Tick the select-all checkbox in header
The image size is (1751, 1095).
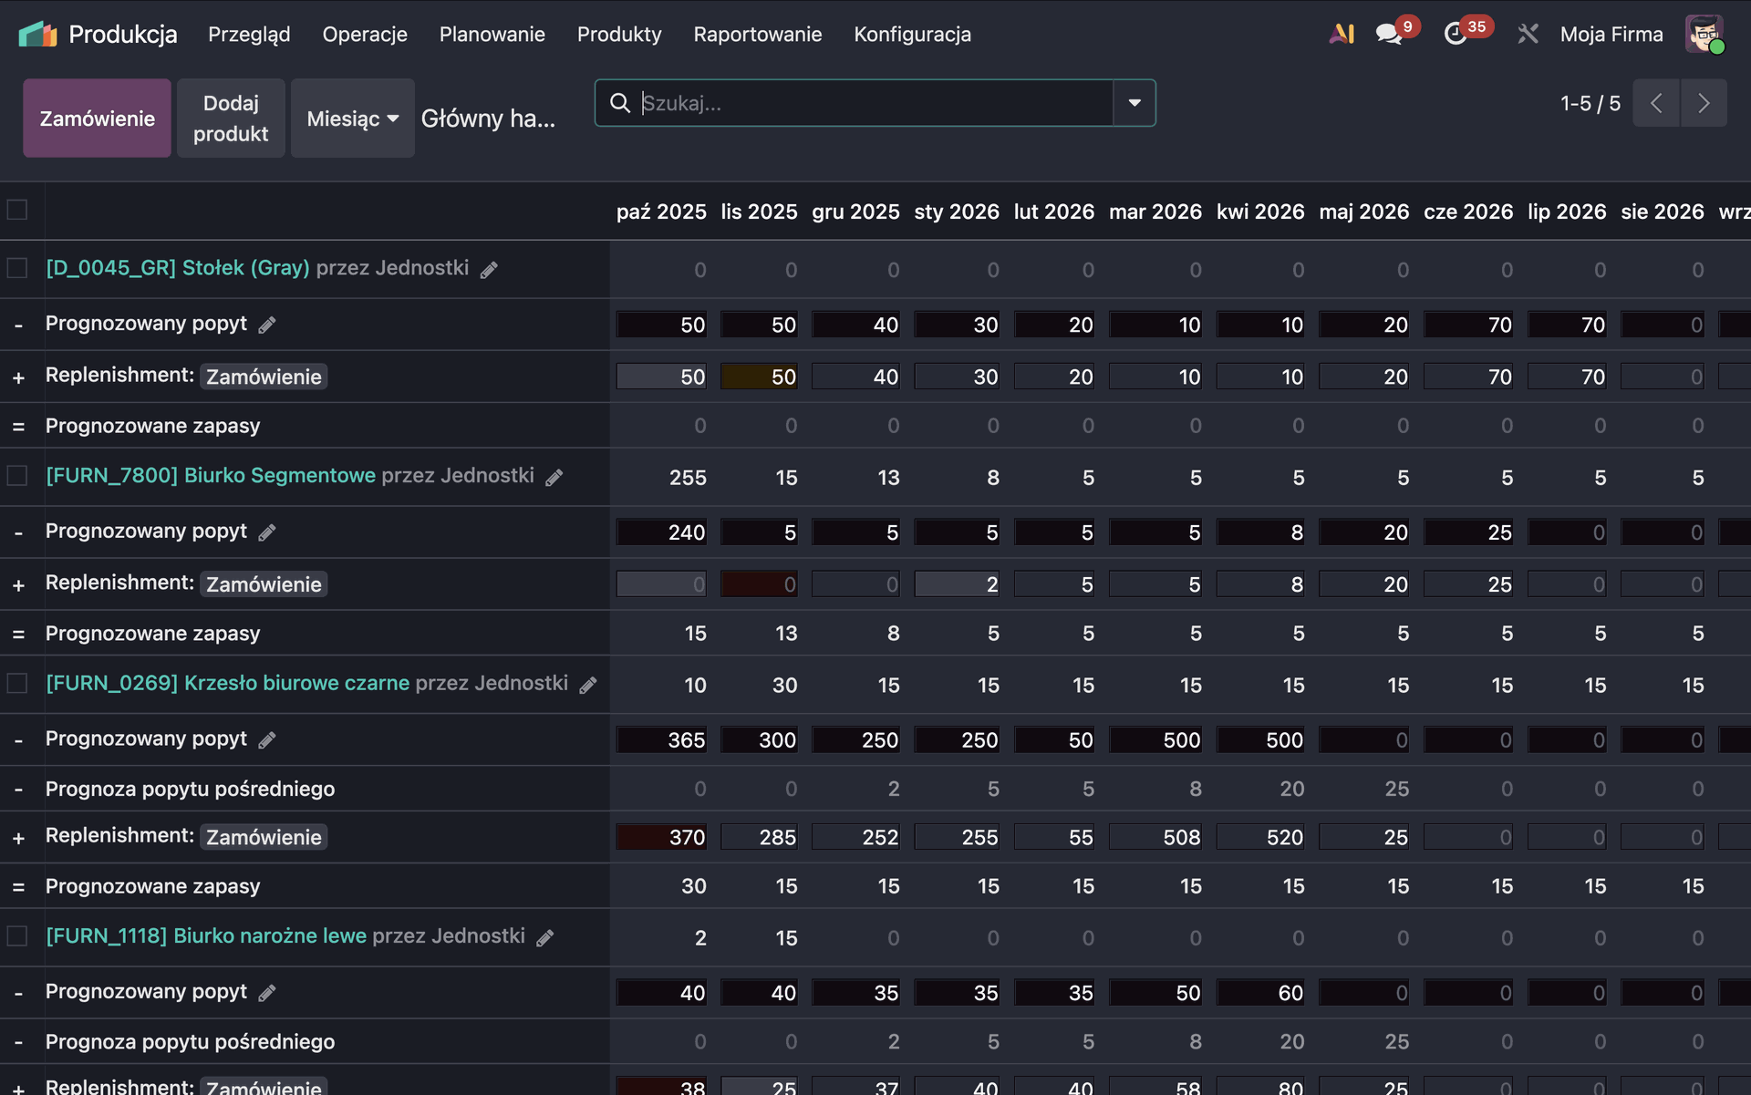pos(17,210)
